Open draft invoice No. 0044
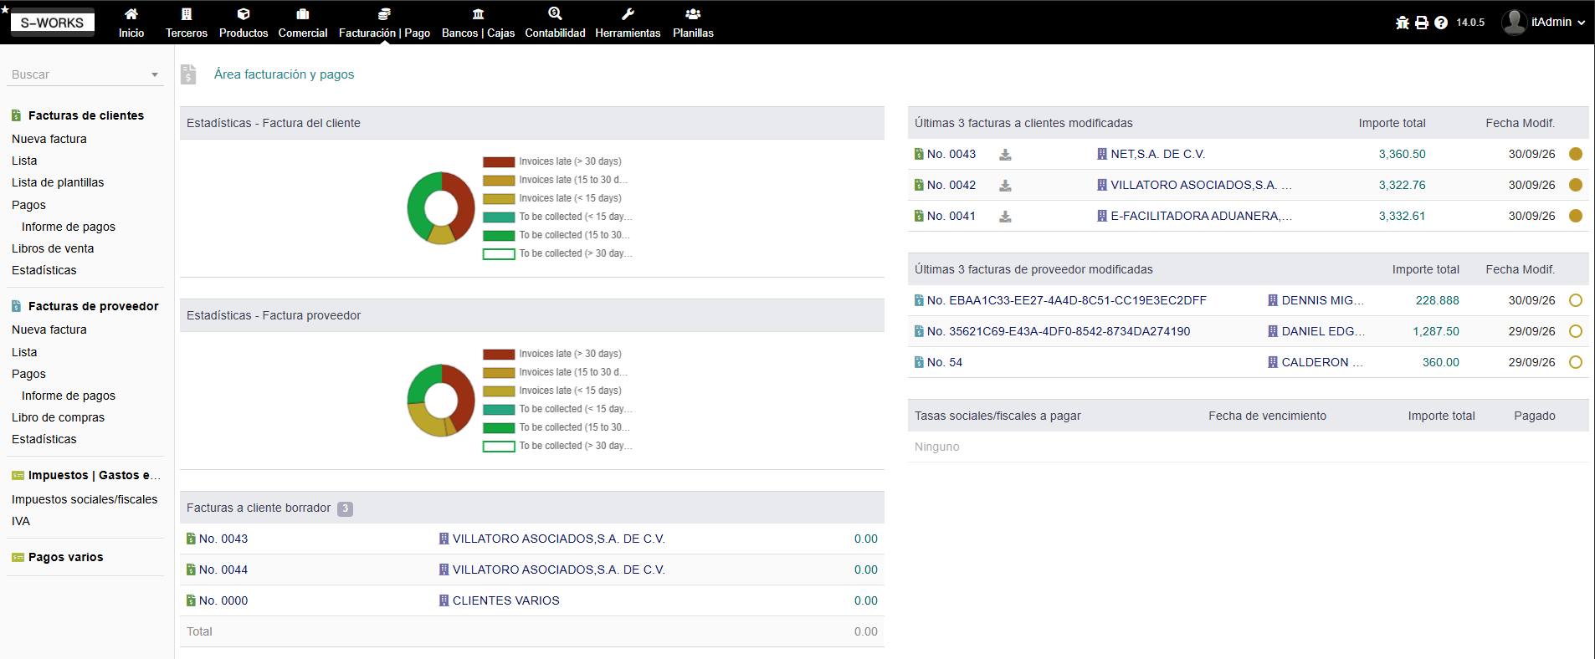Viewport: 1595px width, 659px height. (223, 570)
